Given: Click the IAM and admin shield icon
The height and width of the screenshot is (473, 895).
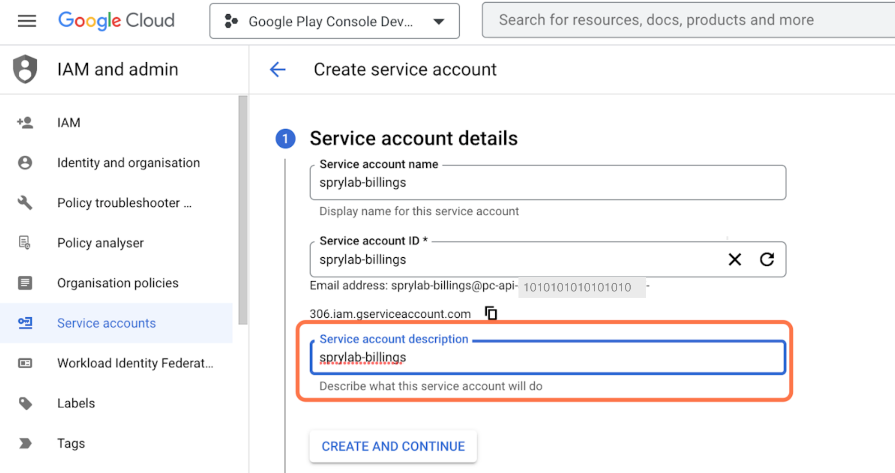Looking at the screenshot, I should 25,69.
